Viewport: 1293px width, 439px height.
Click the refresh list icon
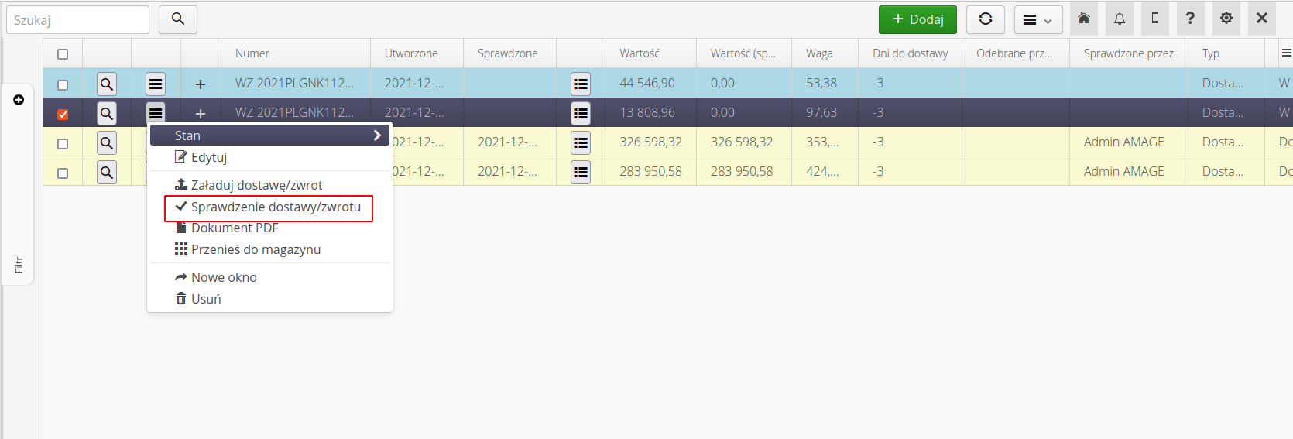tap(985, 19)
